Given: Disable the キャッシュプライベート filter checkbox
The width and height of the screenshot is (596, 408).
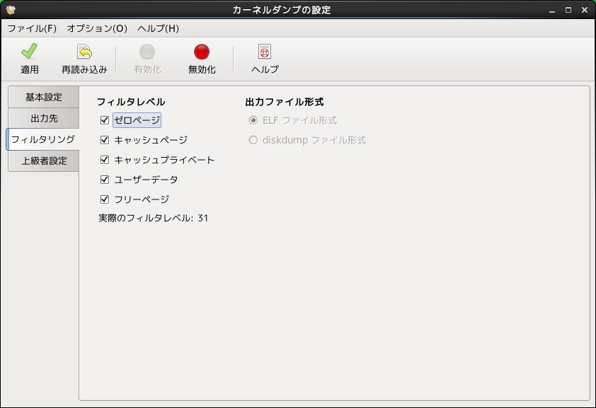Looking at the screenshot, I should 105,160.
